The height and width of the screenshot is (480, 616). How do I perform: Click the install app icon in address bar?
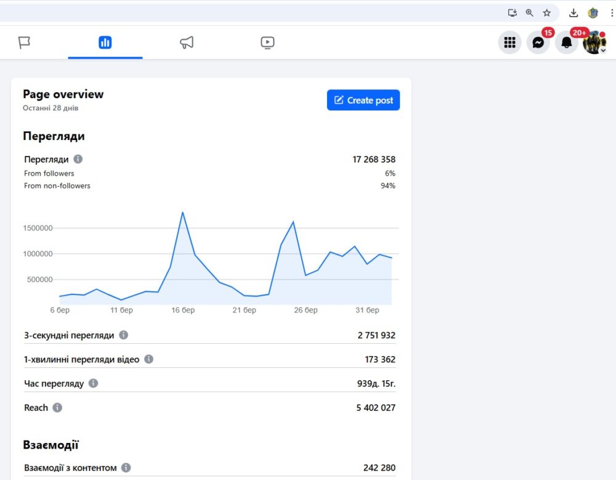coord(512,13)
